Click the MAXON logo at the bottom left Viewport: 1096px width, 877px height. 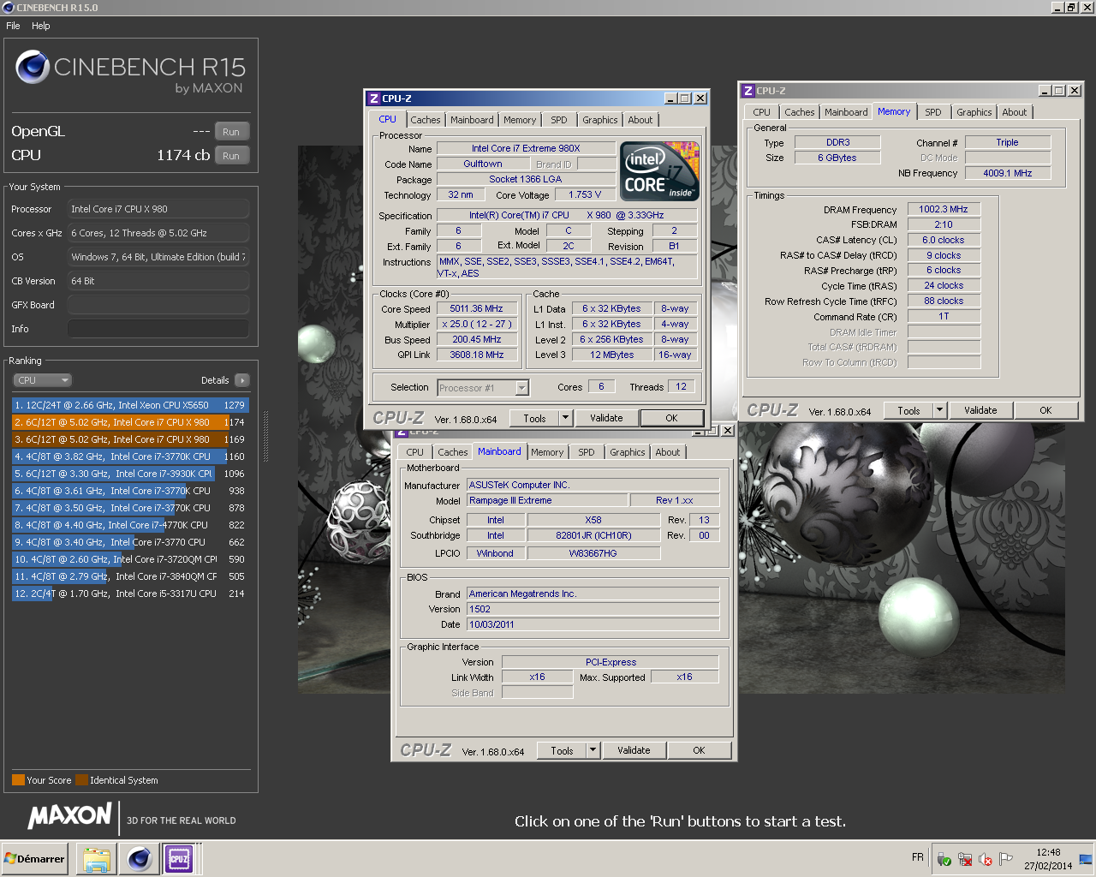(x=70, y=816)
